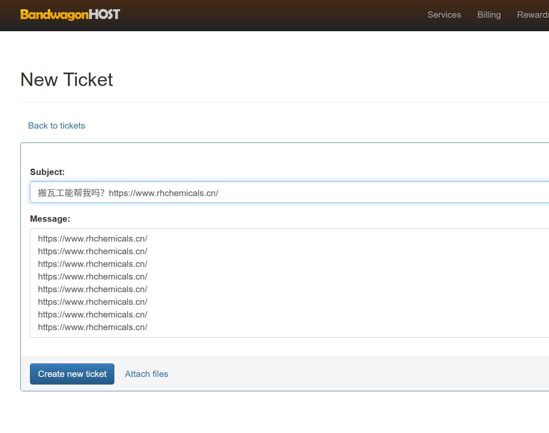Submit with Create new ticket button

pos(72,374)
